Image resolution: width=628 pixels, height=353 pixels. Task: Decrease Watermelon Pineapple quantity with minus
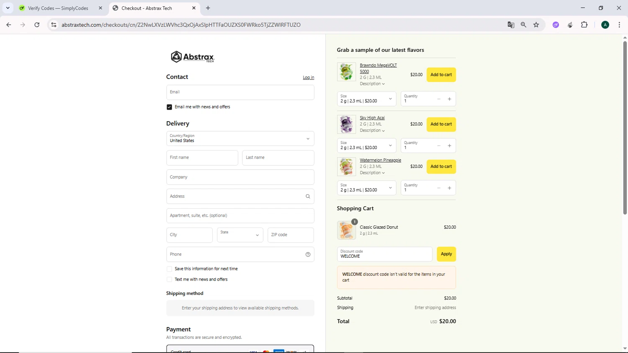point(439,188)
